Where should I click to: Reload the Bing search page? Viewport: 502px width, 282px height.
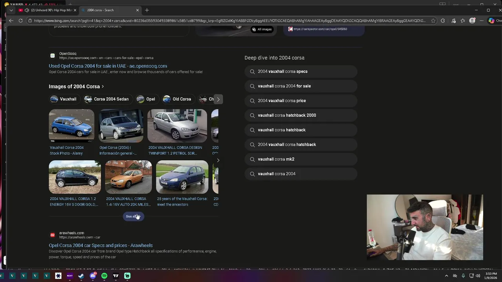pos(20,21)
